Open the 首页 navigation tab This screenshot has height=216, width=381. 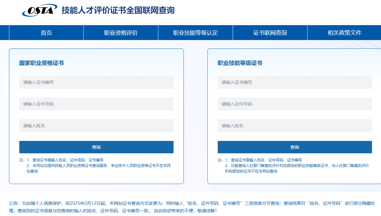(x=46, y=33)
